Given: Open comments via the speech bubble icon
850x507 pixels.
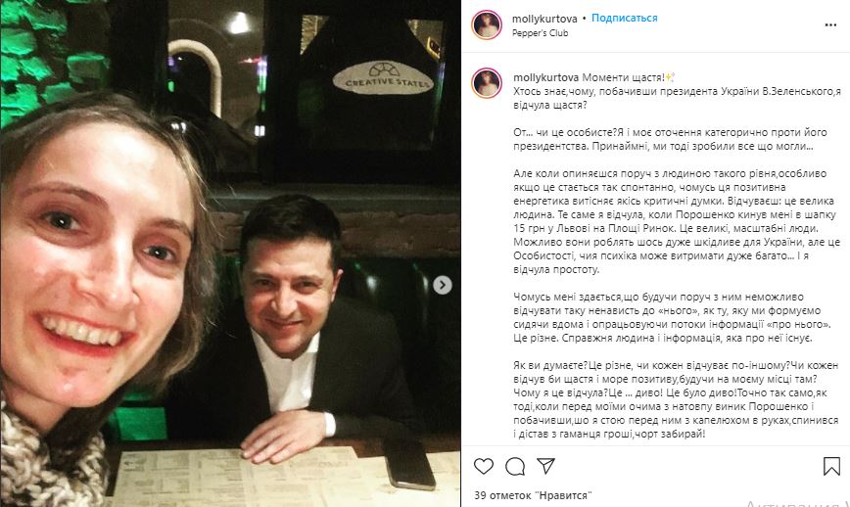Looking at the screenshot, I should pyautogui.click(x=515, y=466).
